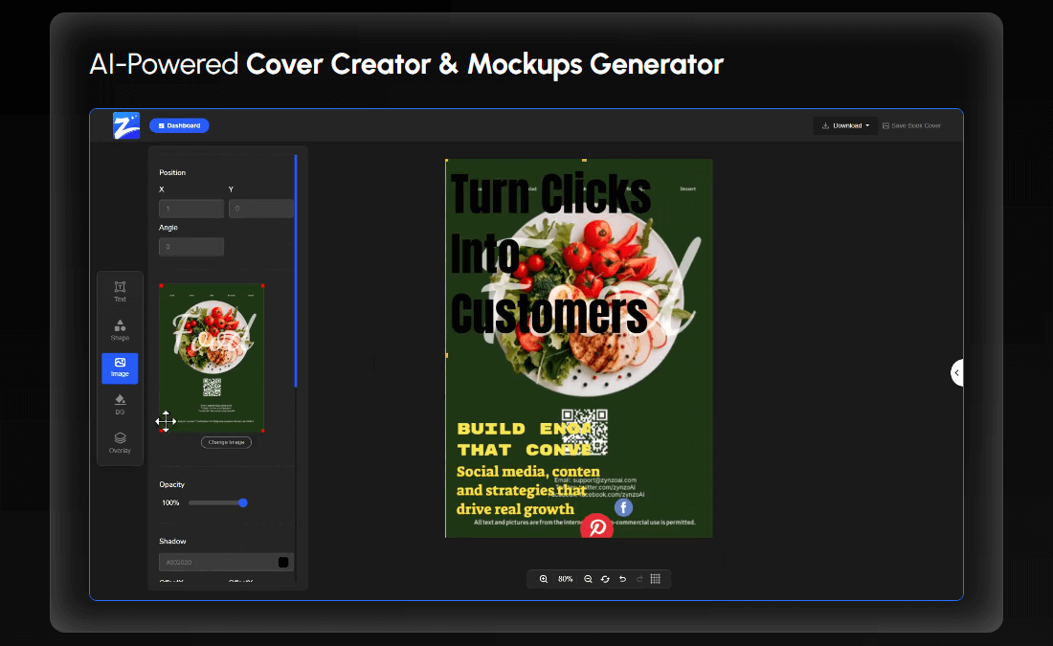Viewport: 1053px width, 646px height.
Task: Toggle the canvas grid display
Action: [x=656, y=579]
